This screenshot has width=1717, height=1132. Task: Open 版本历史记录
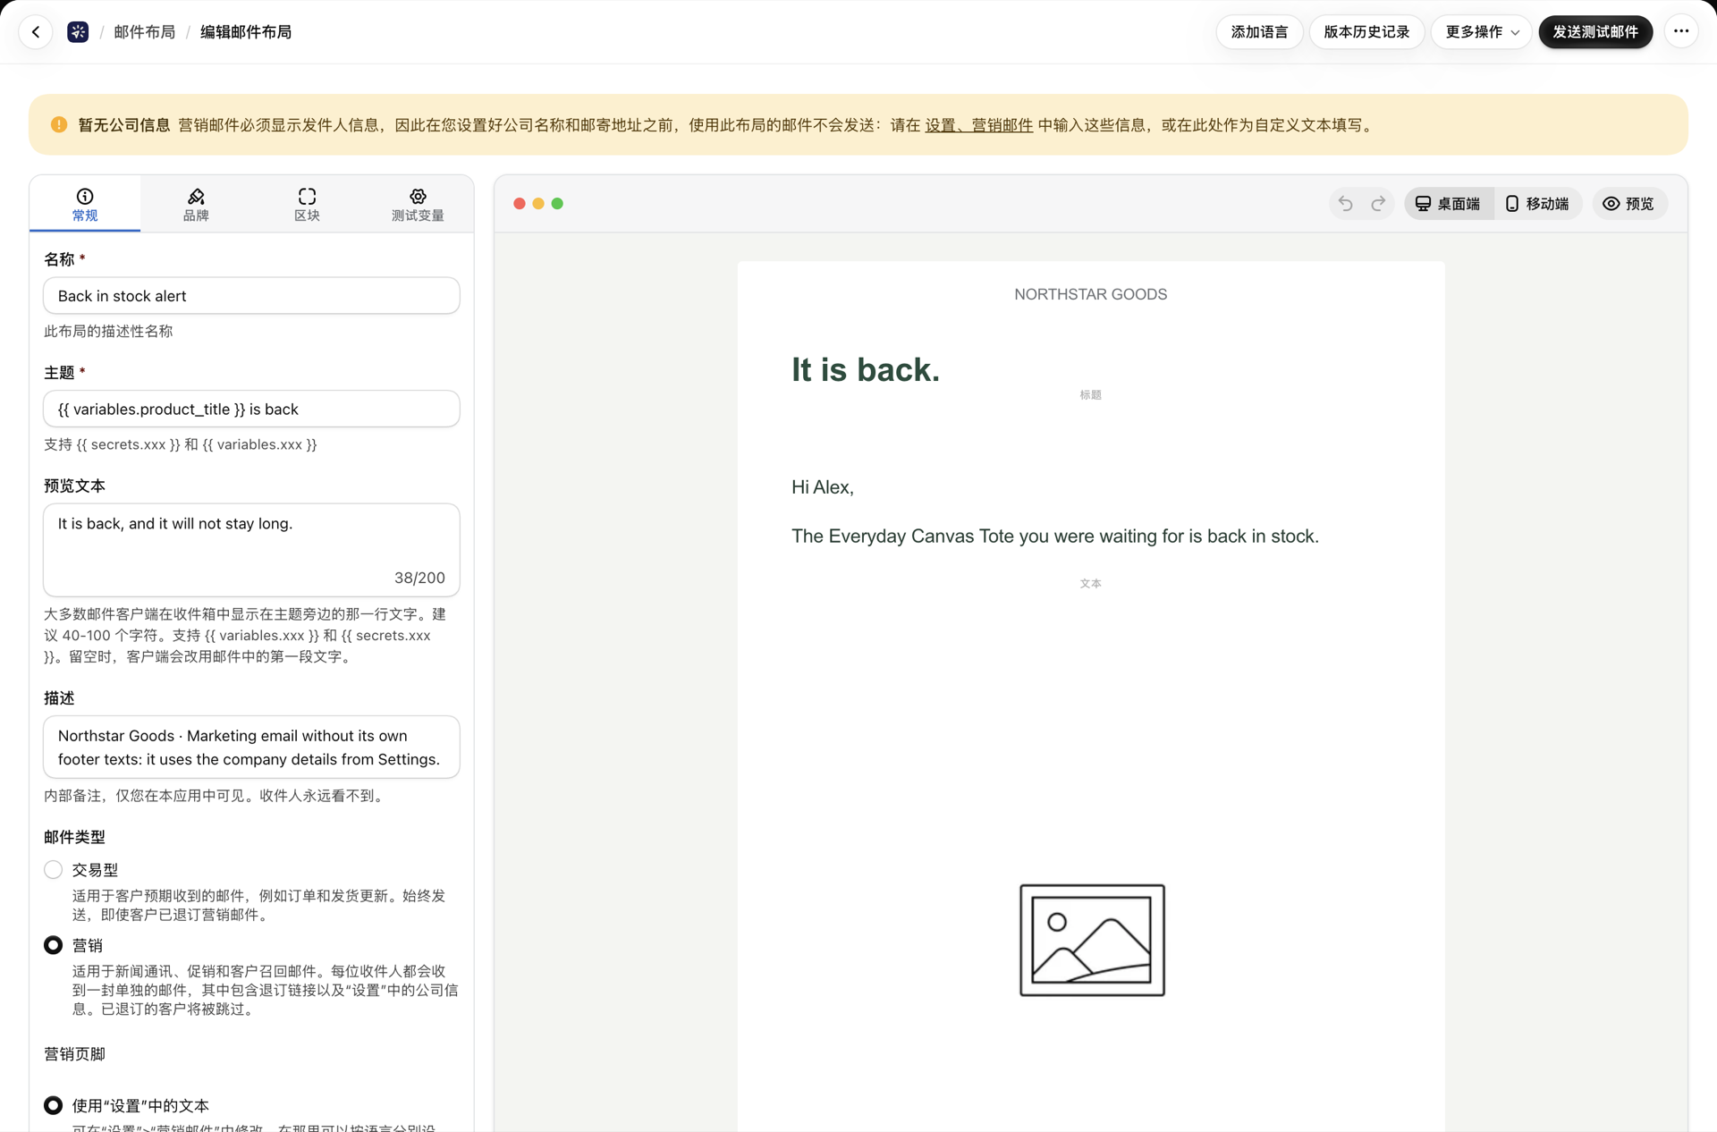1366,32
